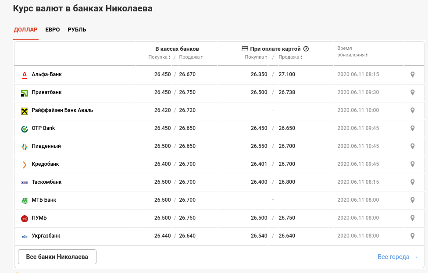Click the Все банки Николаева button
The image size is (428, 273).
click(x=57, y=257)
